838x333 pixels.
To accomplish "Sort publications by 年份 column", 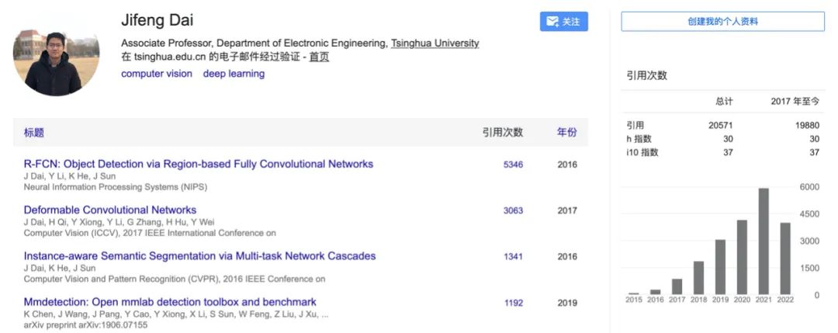I will 566,133.
